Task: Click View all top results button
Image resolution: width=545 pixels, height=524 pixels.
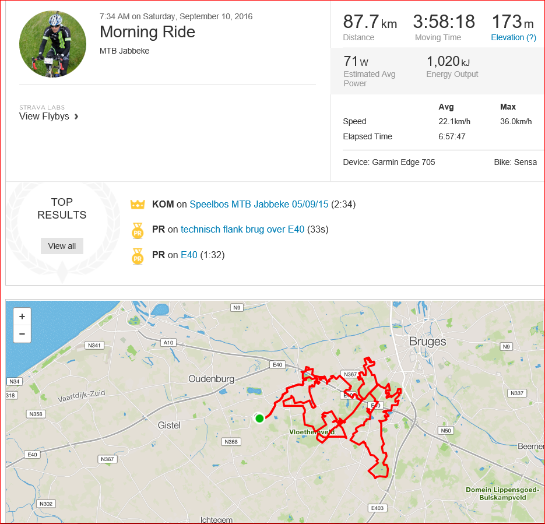Action: pyautogui.click(x=62, y=246)
